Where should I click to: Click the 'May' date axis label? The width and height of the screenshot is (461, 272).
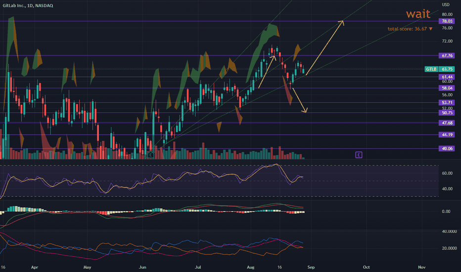pyautogui.click(x=88, y=267)
